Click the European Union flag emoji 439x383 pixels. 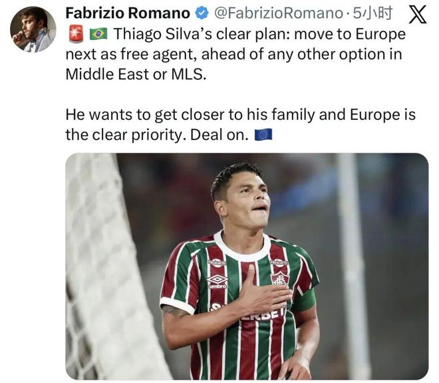(x=263, y=135)
